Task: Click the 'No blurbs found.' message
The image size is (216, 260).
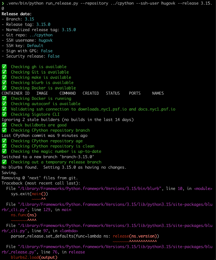Action: 20,167
